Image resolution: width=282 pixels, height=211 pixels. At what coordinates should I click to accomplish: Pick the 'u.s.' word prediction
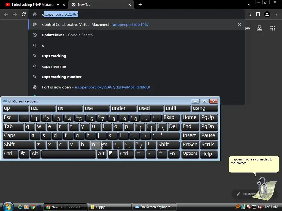coord(43,108)
